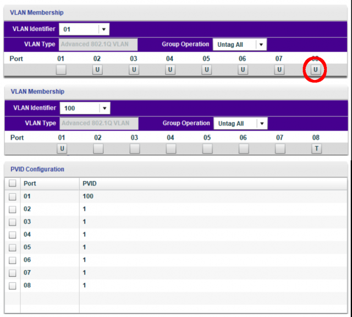This screenshot has width=352, height=317.
Task: Click the PVID Configuration section header
Action: click(x=37, y=170)
